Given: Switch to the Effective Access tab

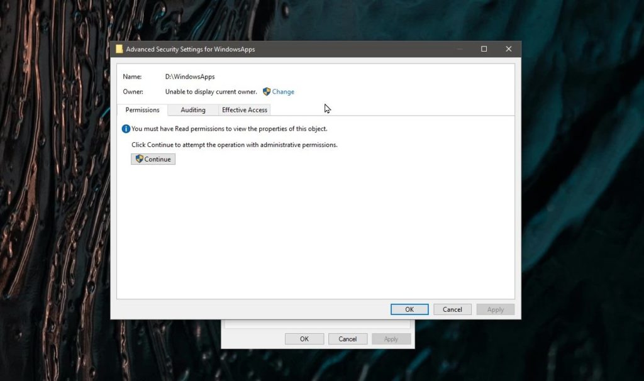Looking at the screenshot, I should point(244,109).
